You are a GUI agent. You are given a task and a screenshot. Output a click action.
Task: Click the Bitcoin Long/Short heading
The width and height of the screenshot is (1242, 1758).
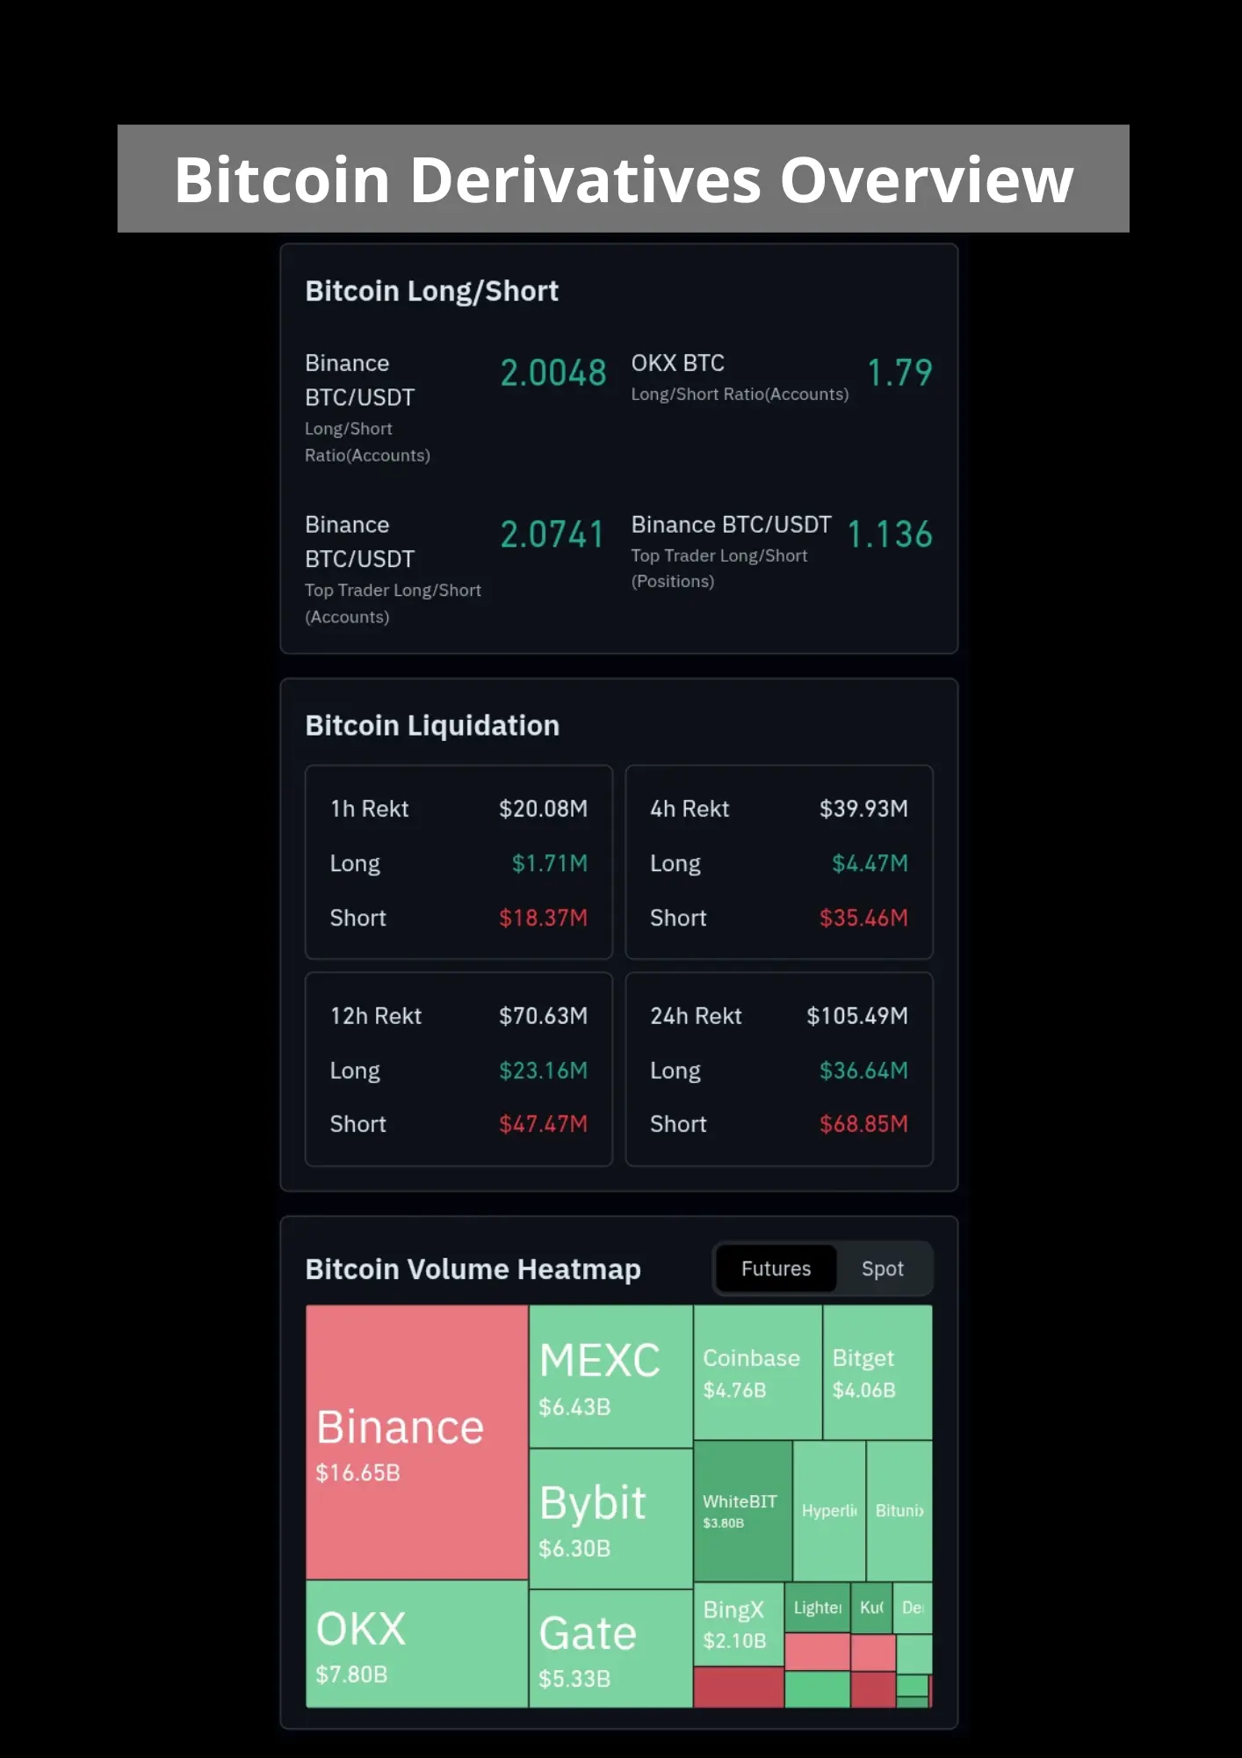[x=431, y=291]
